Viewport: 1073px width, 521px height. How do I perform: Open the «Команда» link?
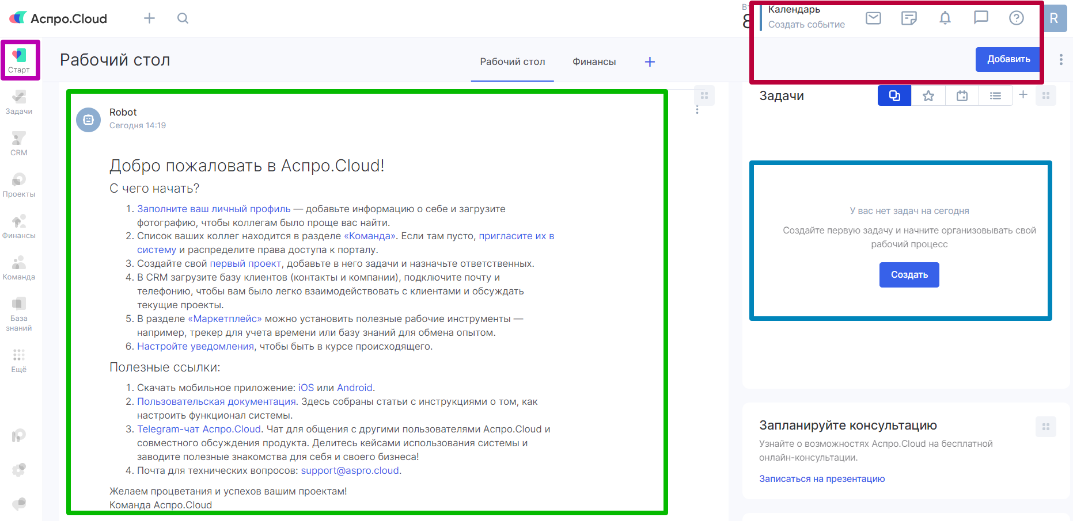tap(370, 236)
